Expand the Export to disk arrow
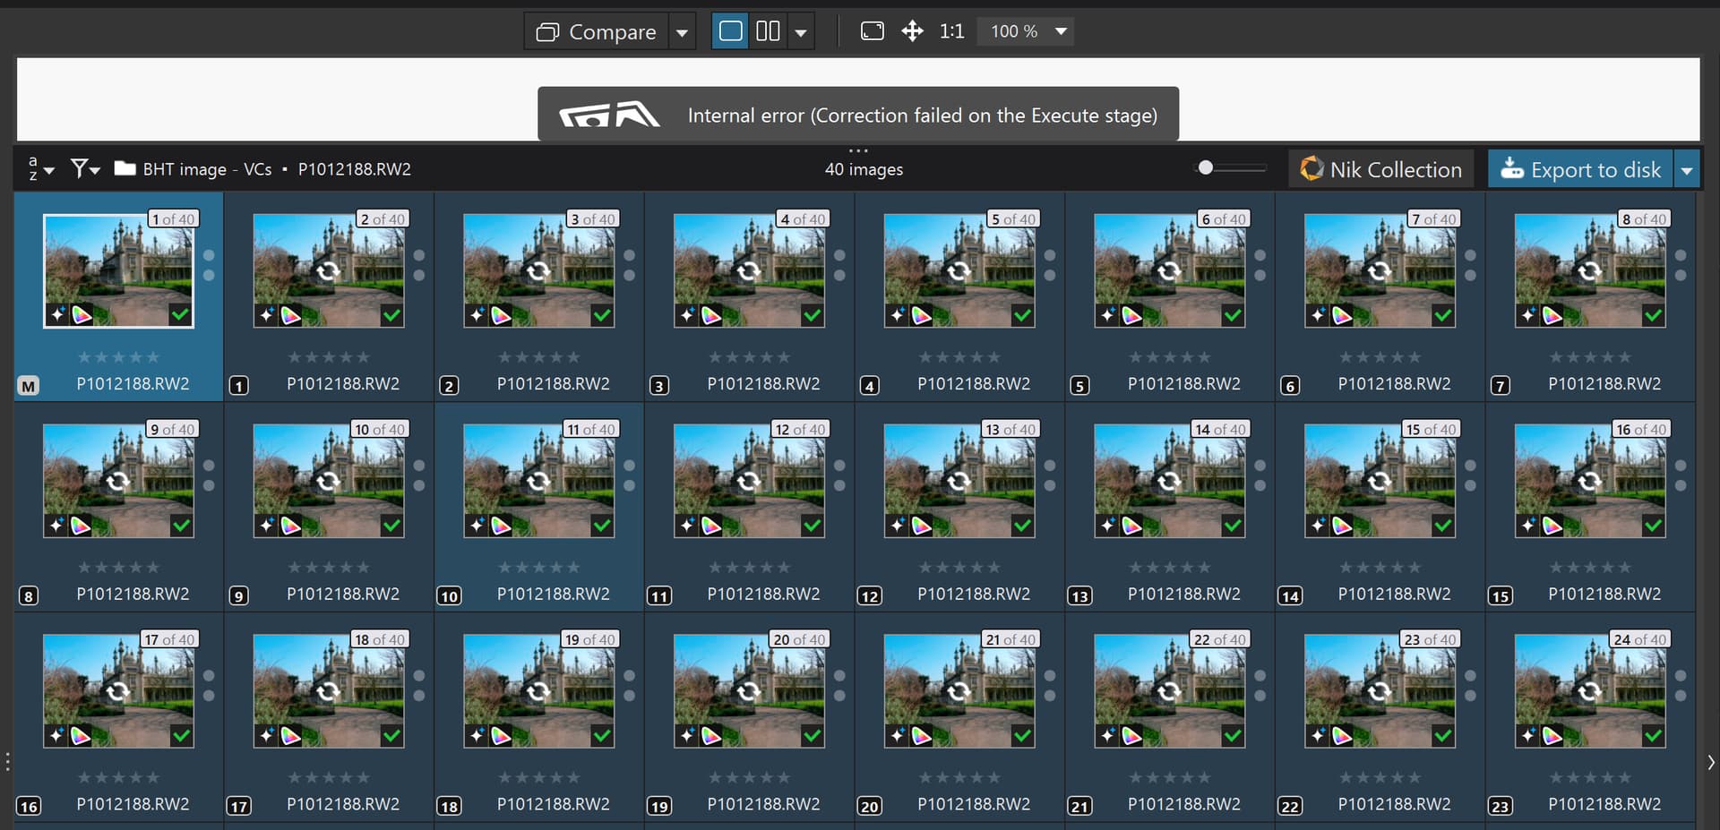Screen dimensions: 1720x830 [x=1687, y=169]
